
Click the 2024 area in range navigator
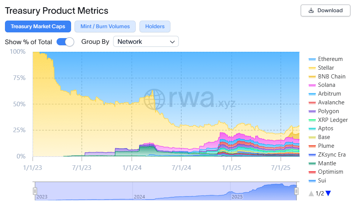pos(139,192)
